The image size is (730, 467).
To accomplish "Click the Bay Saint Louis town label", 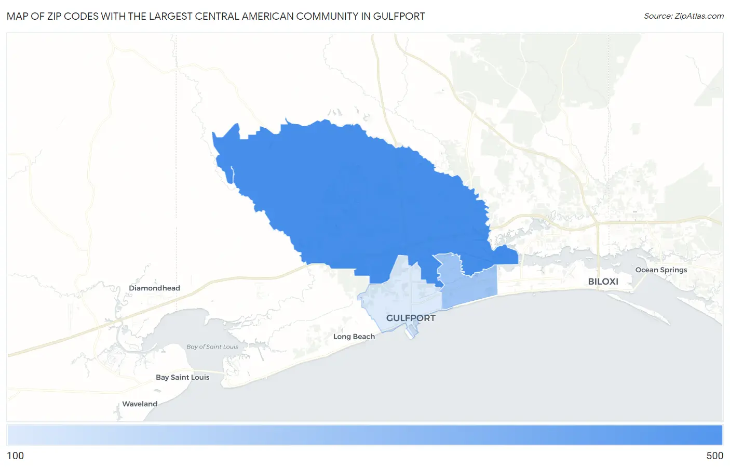I will 183,377.
